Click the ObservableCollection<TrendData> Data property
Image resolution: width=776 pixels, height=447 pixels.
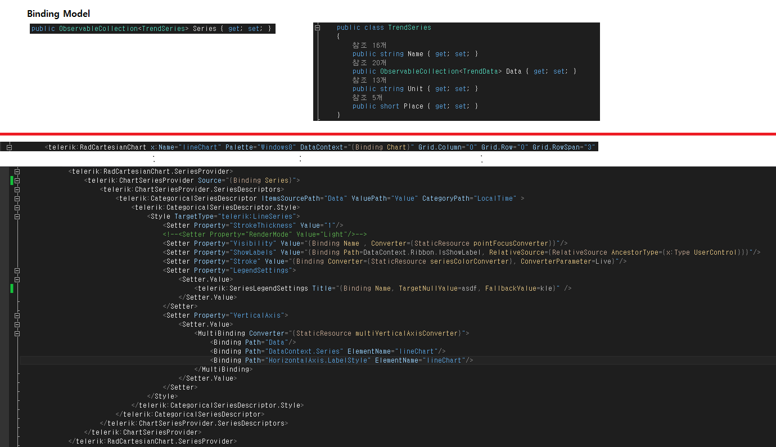tap(464, 71)
